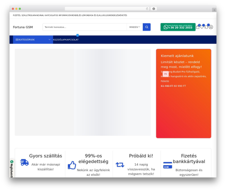Click the return arrows icon
226x191 pixels.
(120, 165)
